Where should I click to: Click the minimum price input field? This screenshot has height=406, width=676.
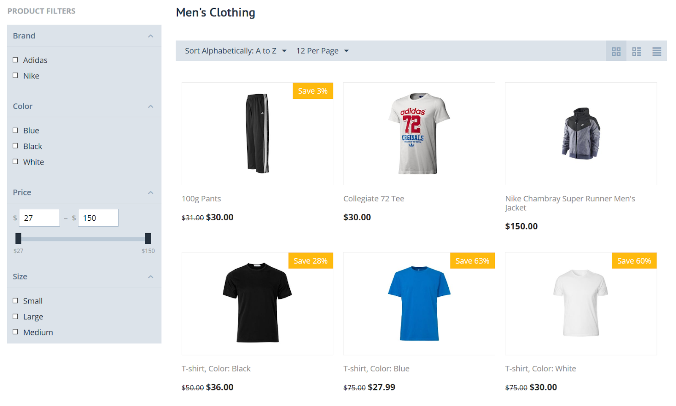pyautogui.click(x=39, y=218)
